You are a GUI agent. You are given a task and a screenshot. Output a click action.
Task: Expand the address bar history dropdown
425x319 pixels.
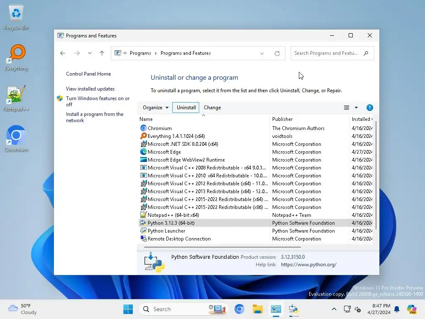(x=262, y=54)
